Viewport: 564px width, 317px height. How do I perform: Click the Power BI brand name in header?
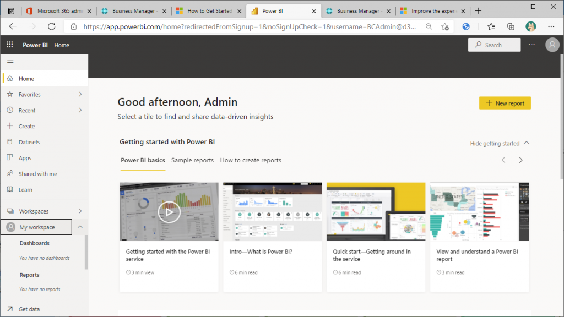click(x=35, y=45)
